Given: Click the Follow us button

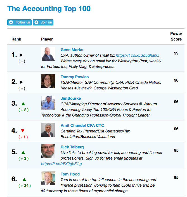Looking at the screenshot, I should pos(19,22).
